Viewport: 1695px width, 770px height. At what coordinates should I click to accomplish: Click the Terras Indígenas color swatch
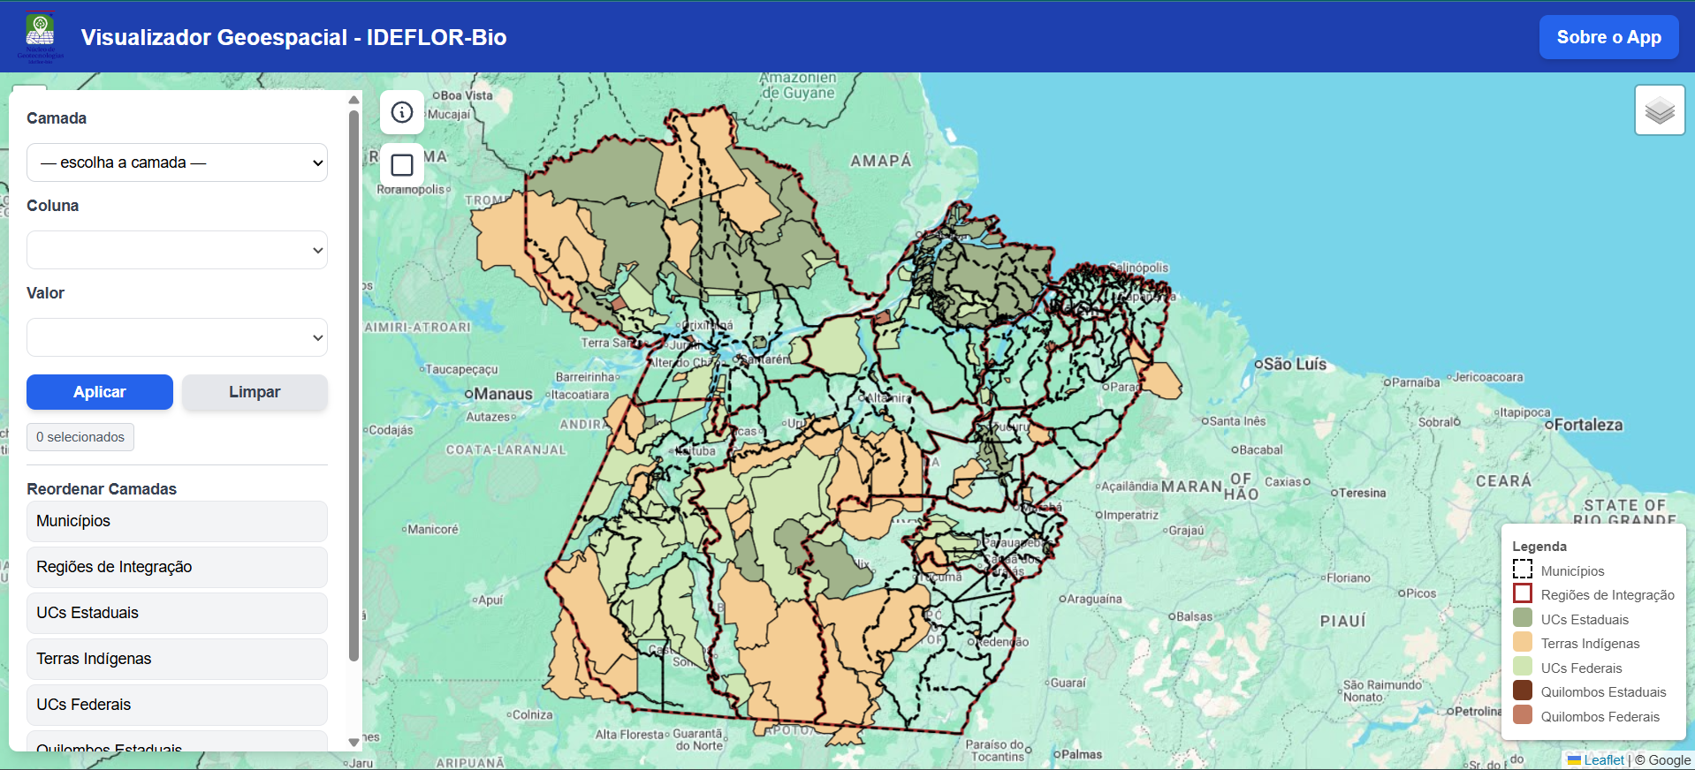coord(1522,642)
